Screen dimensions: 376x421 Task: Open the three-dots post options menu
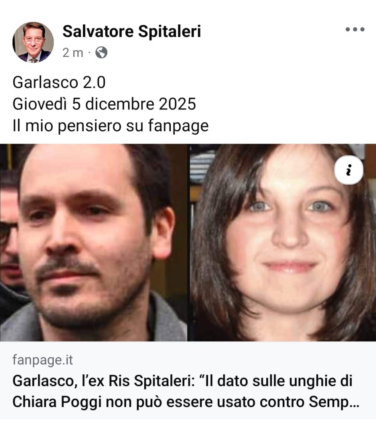[x=355, y=29]
